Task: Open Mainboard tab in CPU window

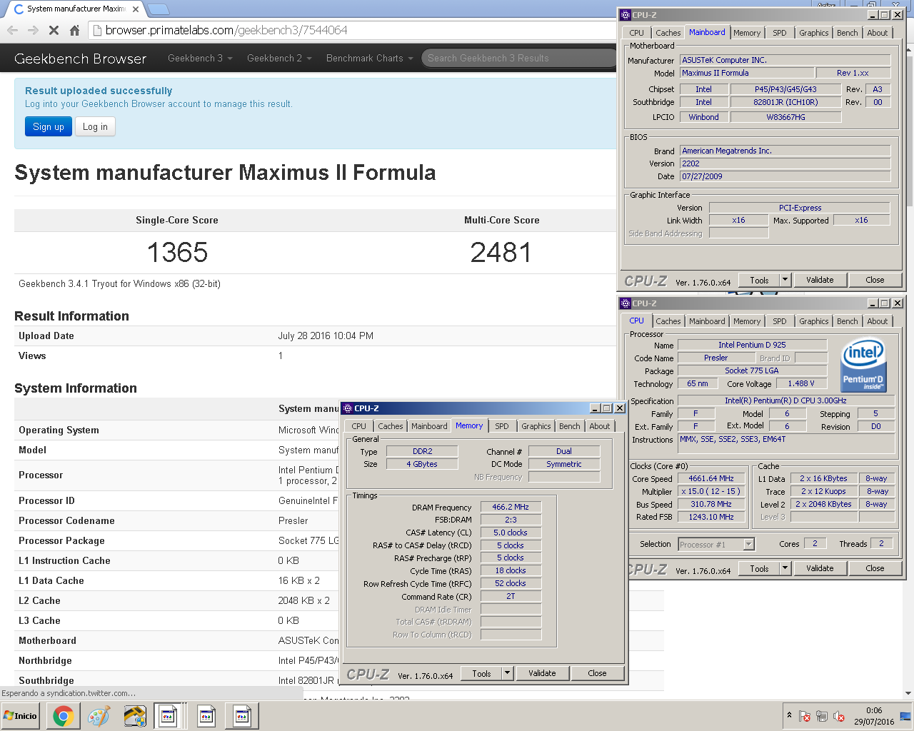Action: (707, 321)
